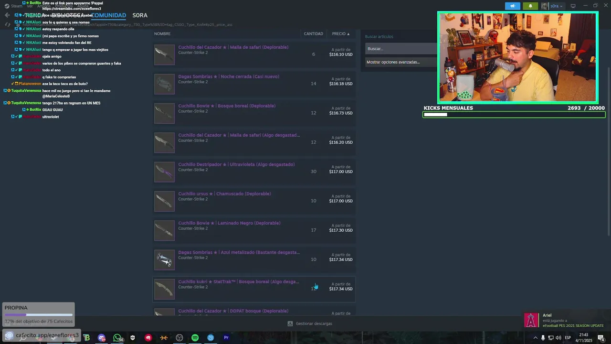Click the Noche cerrada daggers thumbnail

pyautogui.click(x=165, y=84)
